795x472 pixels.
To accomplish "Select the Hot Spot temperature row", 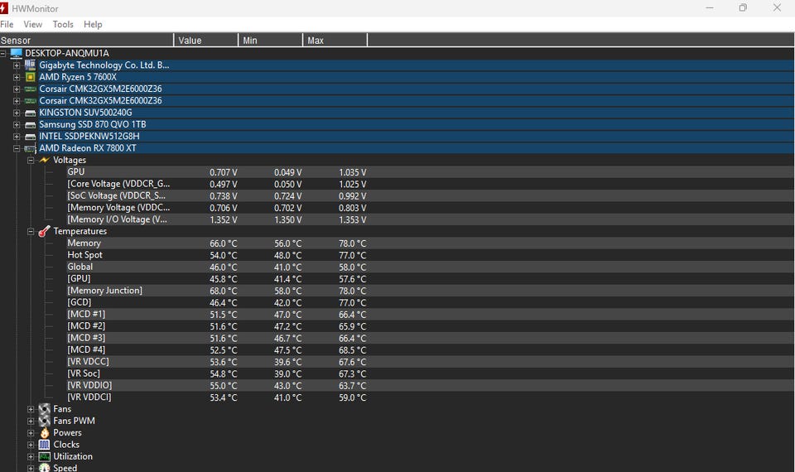I will tap(84, 255).
